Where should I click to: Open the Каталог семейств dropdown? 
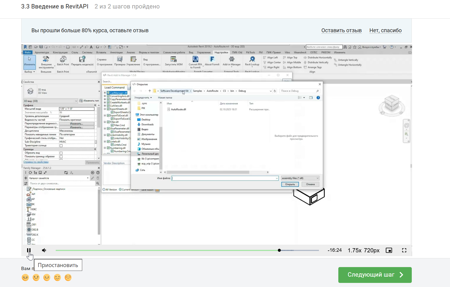[x=59, y=178]
